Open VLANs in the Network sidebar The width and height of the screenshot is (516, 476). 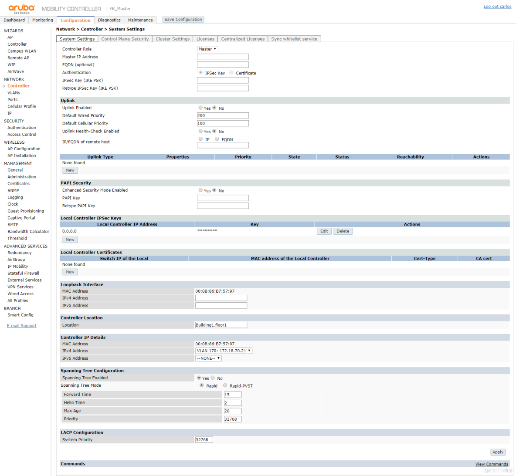point(14,93)
